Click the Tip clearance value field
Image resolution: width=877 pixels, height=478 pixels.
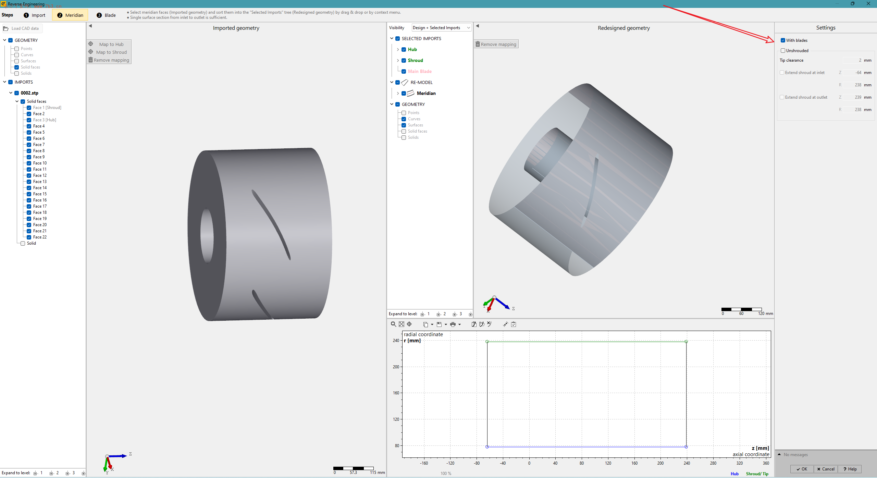(x=852, y=60)
